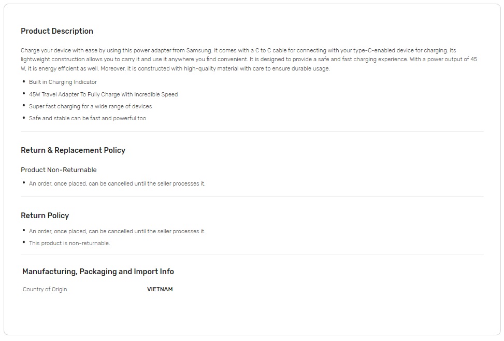Click the Country of Origin label
504x341 pixels.
point(45,289)
